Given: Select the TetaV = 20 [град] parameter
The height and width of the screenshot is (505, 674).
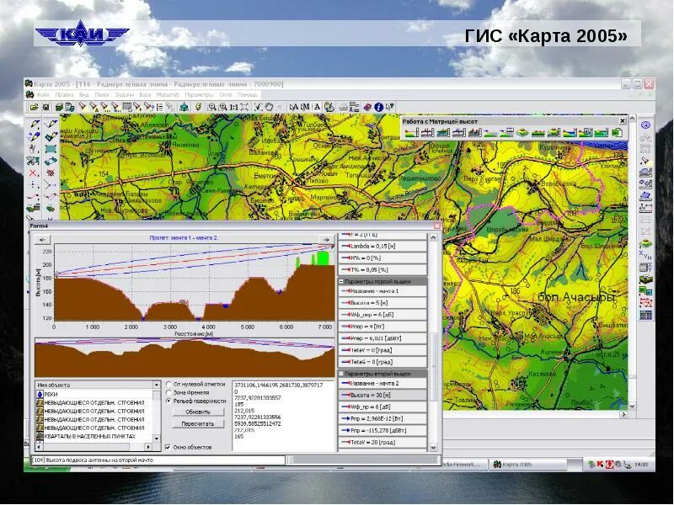Looking at the screenshot, I should pyautogui.click(x=382, y=443).
